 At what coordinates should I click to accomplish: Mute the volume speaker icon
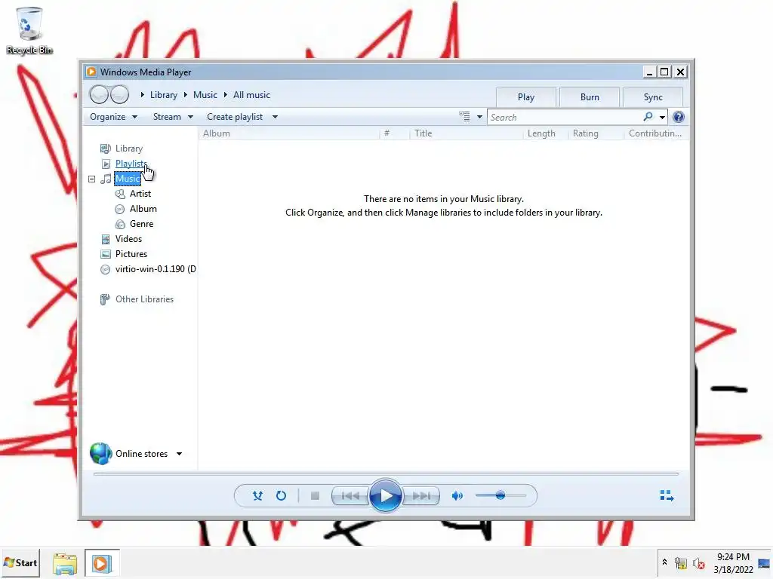tap(457, 496)
